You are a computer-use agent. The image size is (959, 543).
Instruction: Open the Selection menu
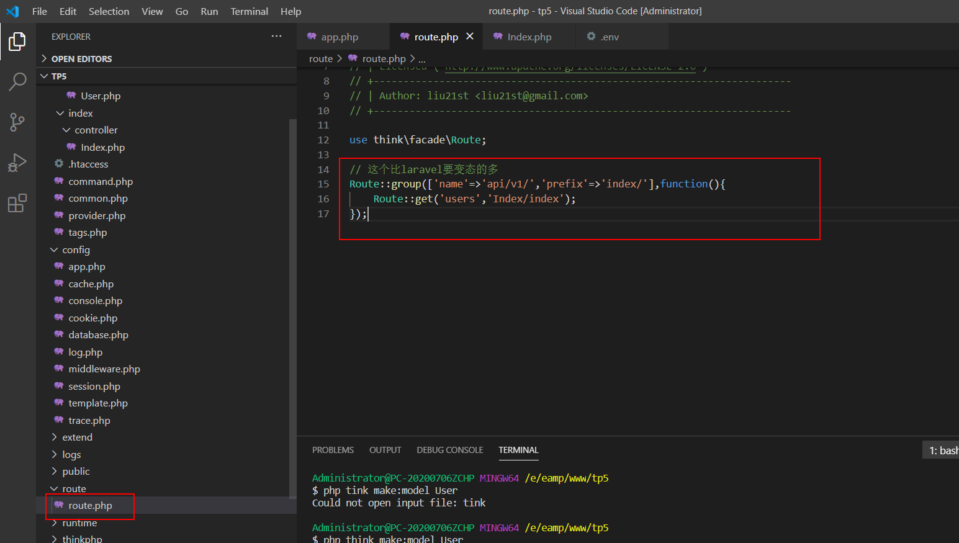click(x=109, y=11)
